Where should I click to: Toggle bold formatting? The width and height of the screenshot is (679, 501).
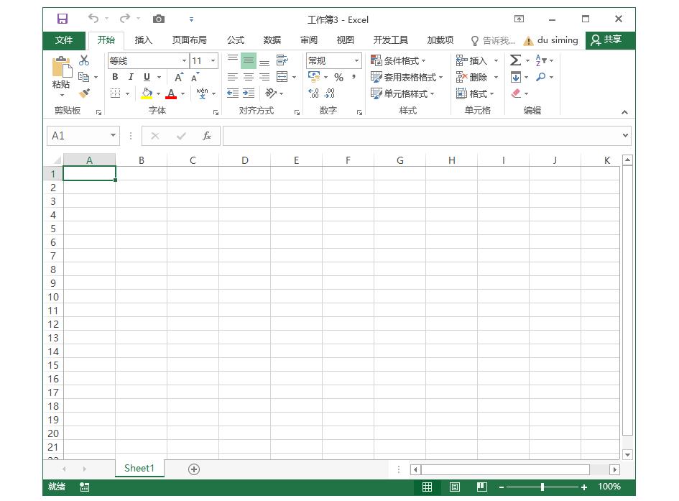coord(115,77)
